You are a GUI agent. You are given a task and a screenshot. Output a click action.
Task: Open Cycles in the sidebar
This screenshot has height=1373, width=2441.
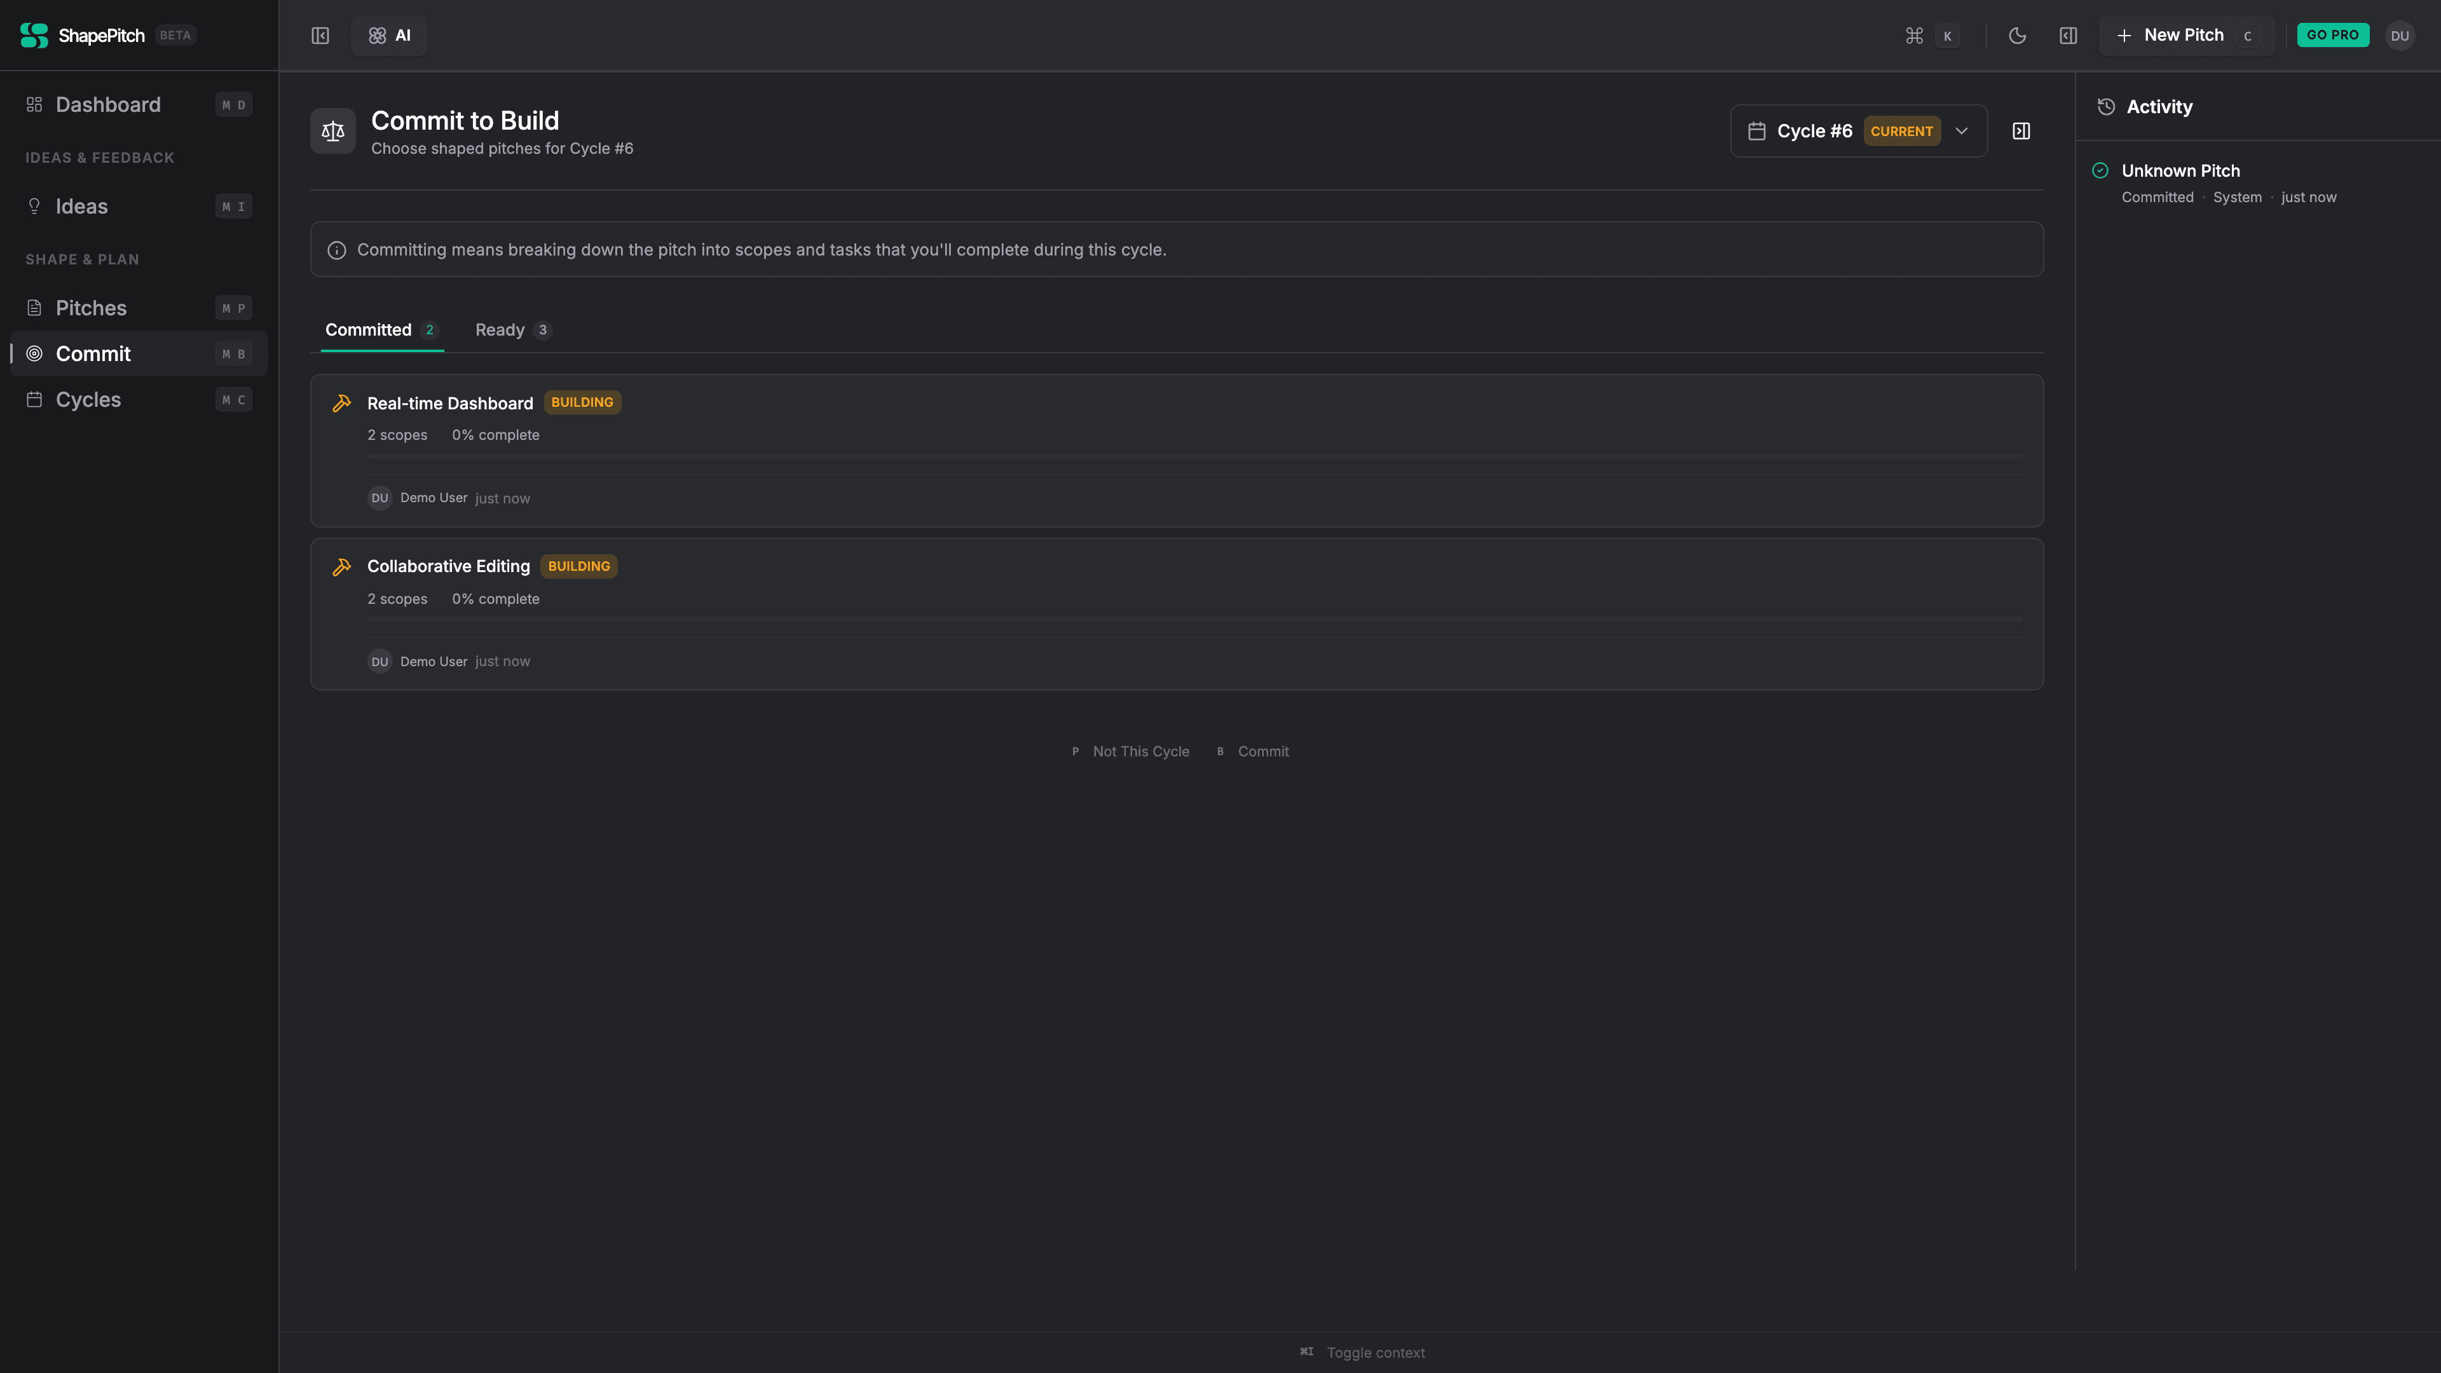pos(88,400)
